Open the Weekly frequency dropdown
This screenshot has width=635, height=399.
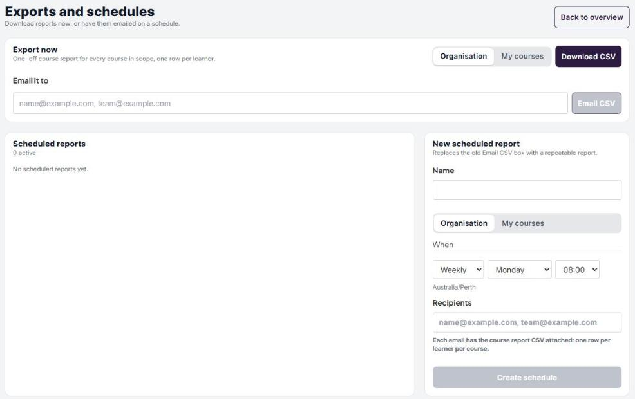pos(458,270)
